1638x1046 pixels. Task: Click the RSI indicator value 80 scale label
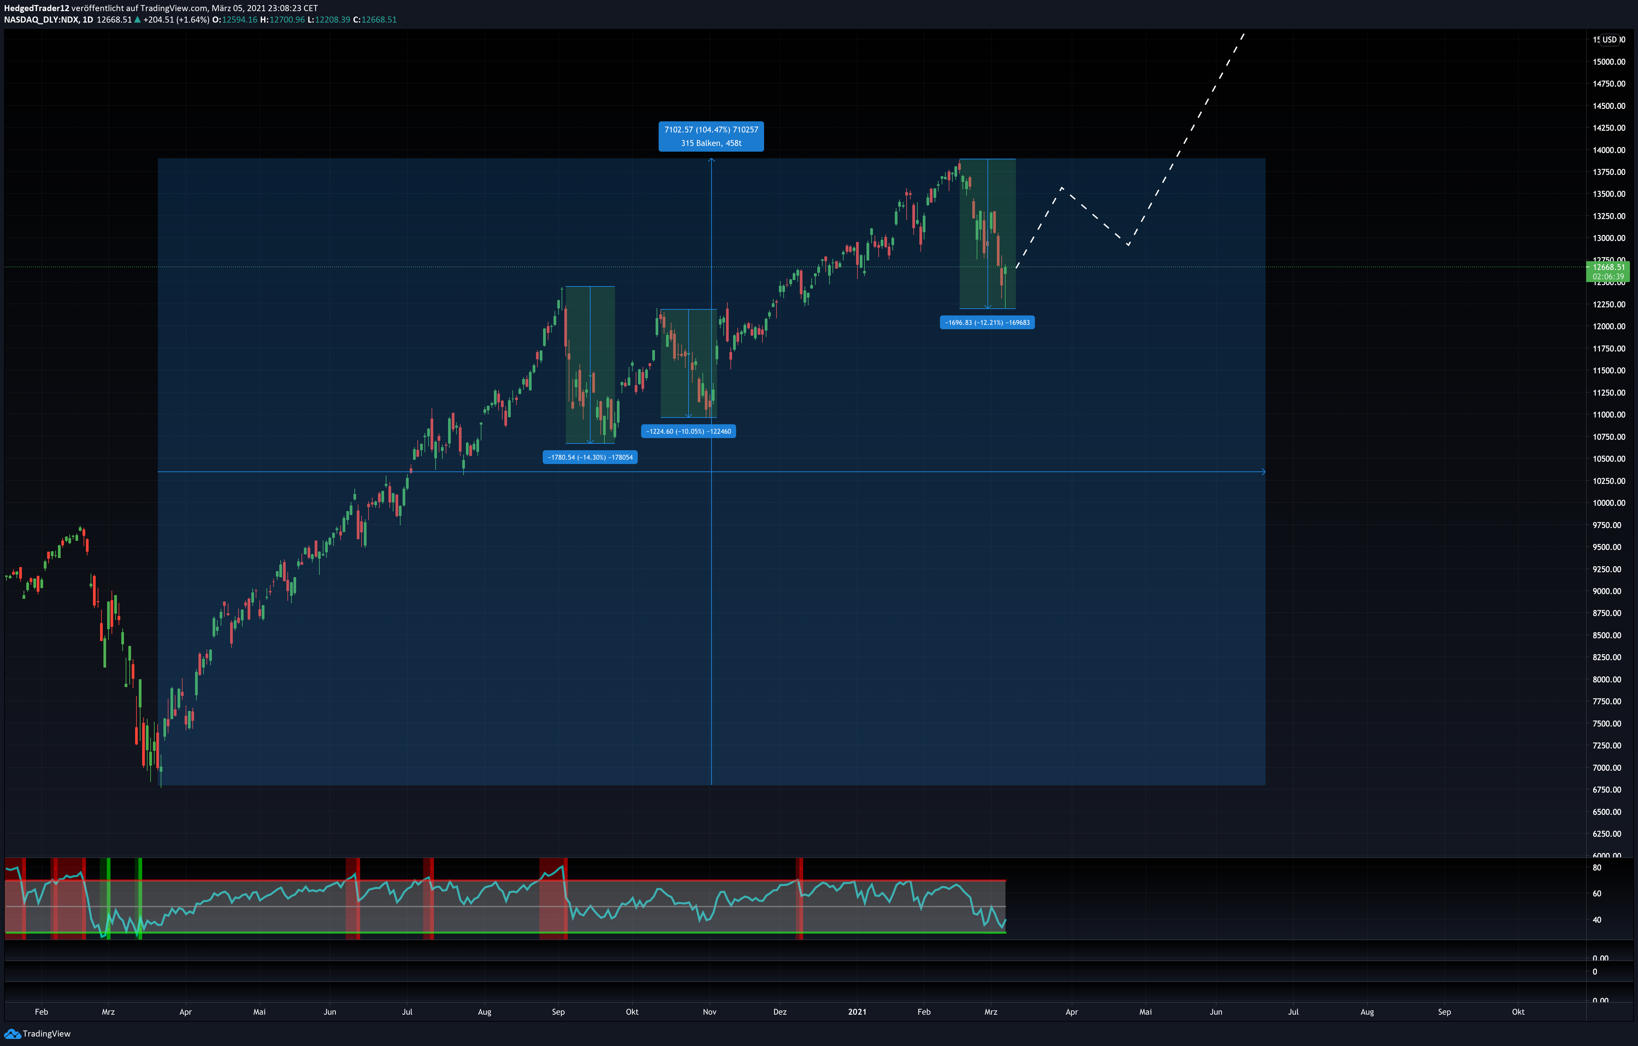[1597, 868]
